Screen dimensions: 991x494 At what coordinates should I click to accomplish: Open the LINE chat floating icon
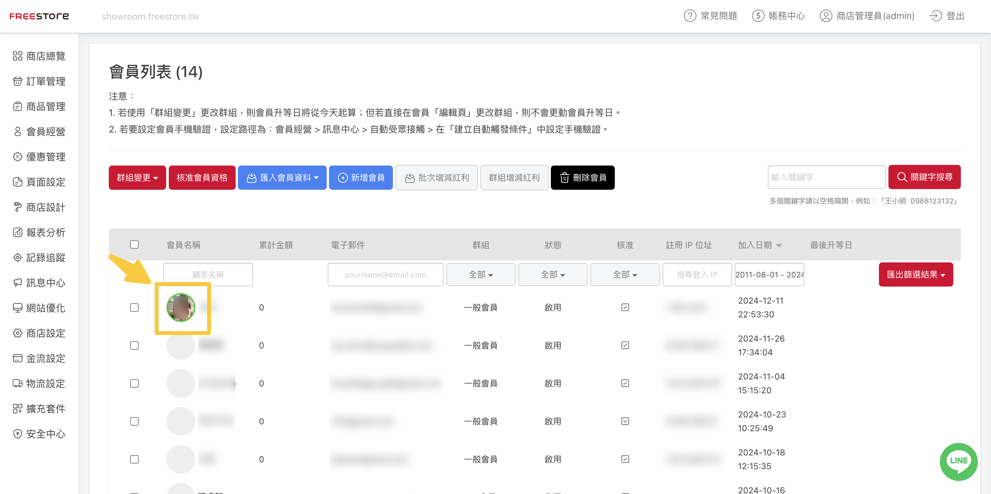(958, 461)
